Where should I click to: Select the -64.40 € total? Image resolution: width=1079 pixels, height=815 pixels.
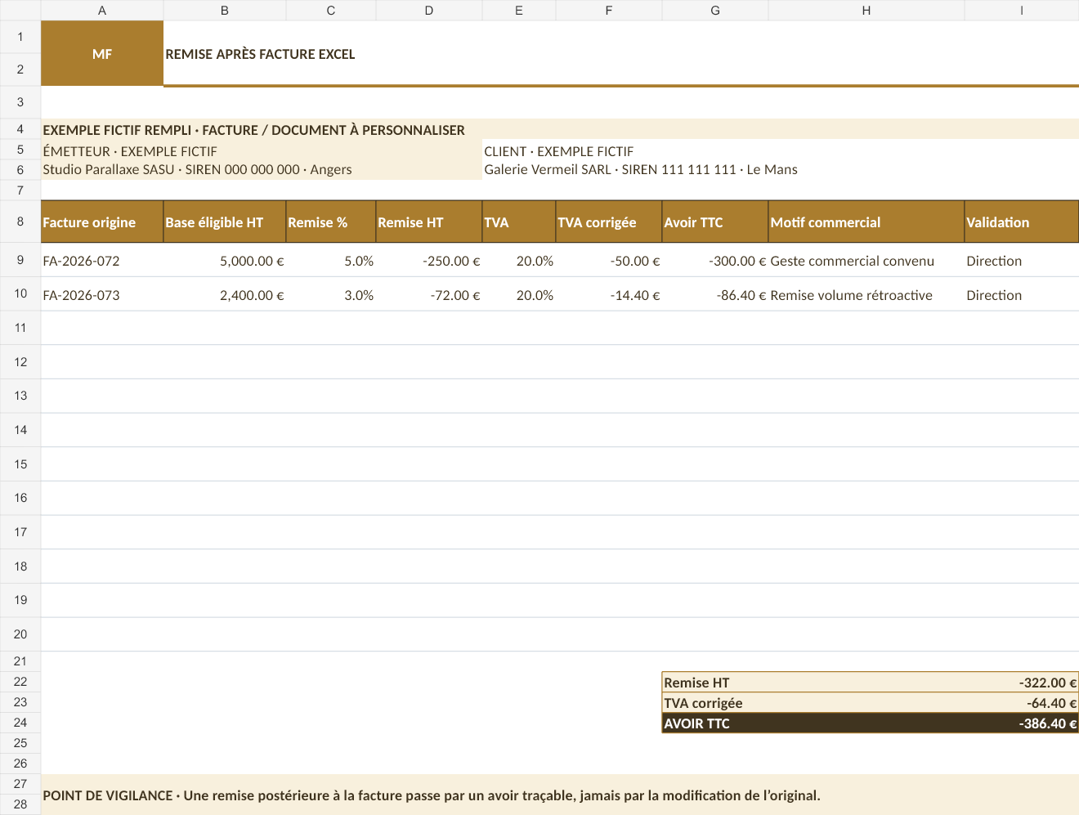[1052, 702]
